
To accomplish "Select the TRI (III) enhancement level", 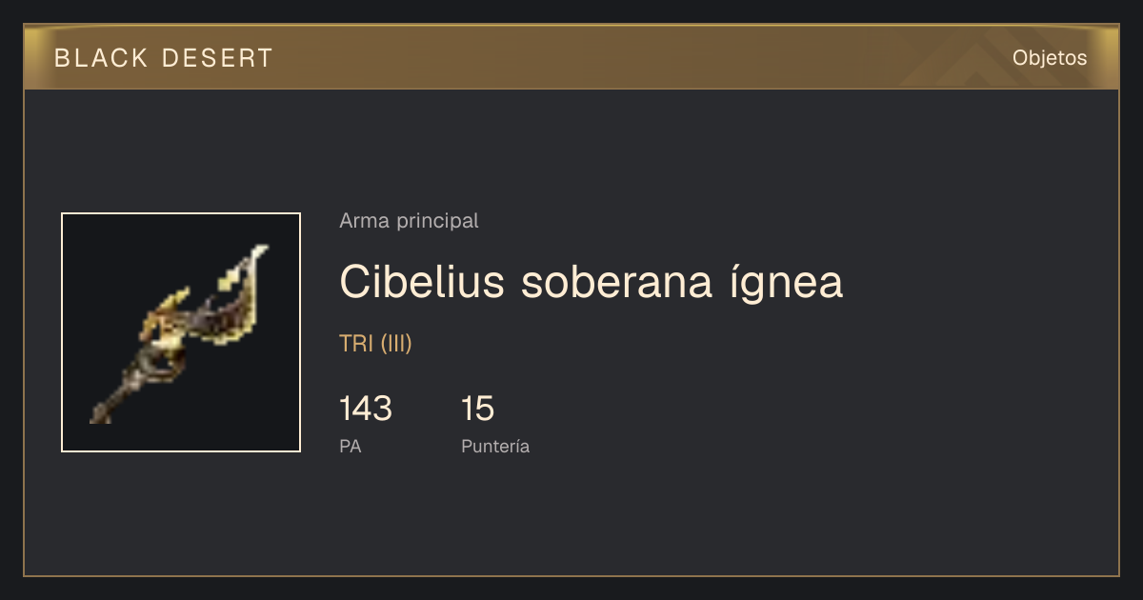I will 375,344.
